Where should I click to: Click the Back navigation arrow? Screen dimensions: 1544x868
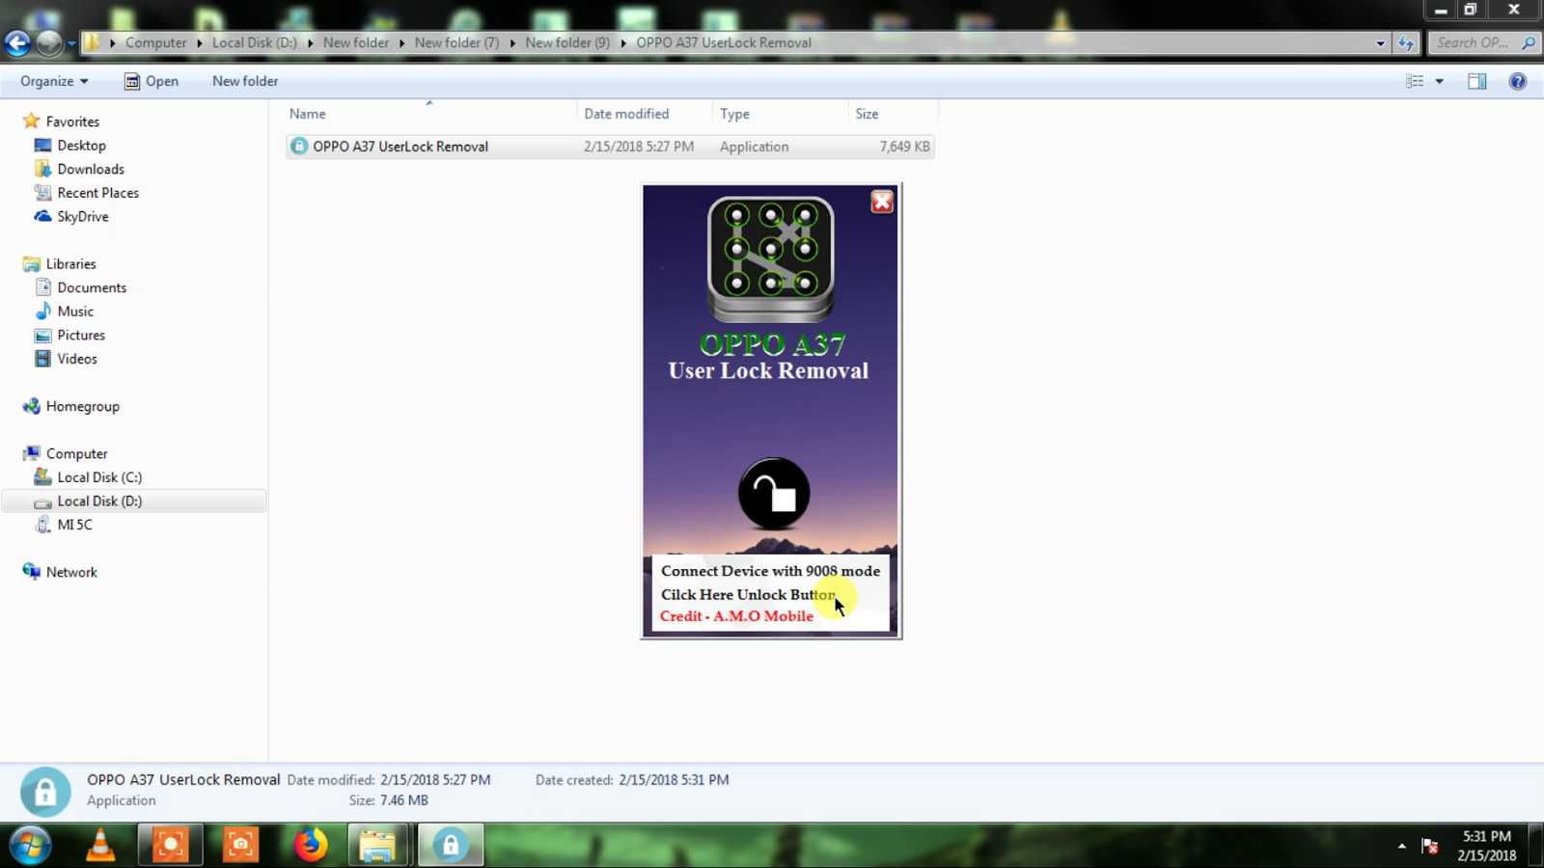pyautogui.click(x=17, y=42)
